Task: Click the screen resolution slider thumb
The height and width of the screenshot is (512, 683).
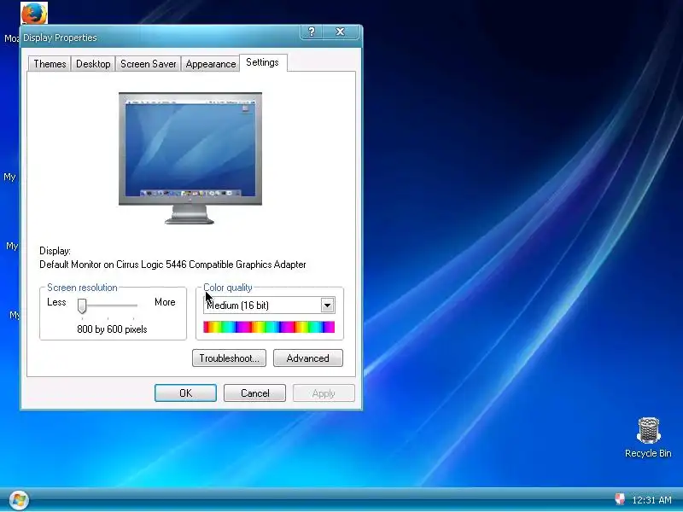Action: coord(82,305)
